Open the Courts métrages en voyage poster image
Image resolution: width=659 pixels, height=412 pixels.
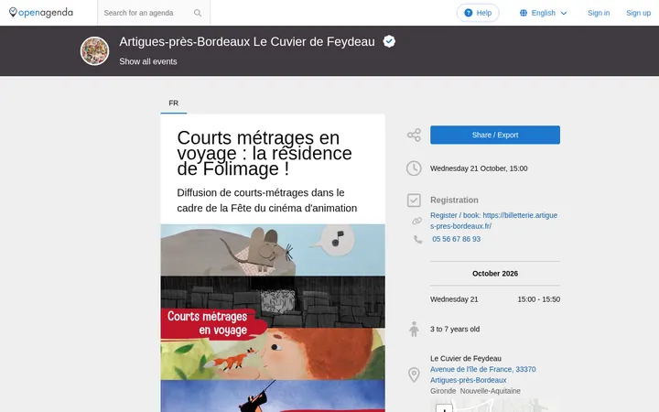(273, 318)
